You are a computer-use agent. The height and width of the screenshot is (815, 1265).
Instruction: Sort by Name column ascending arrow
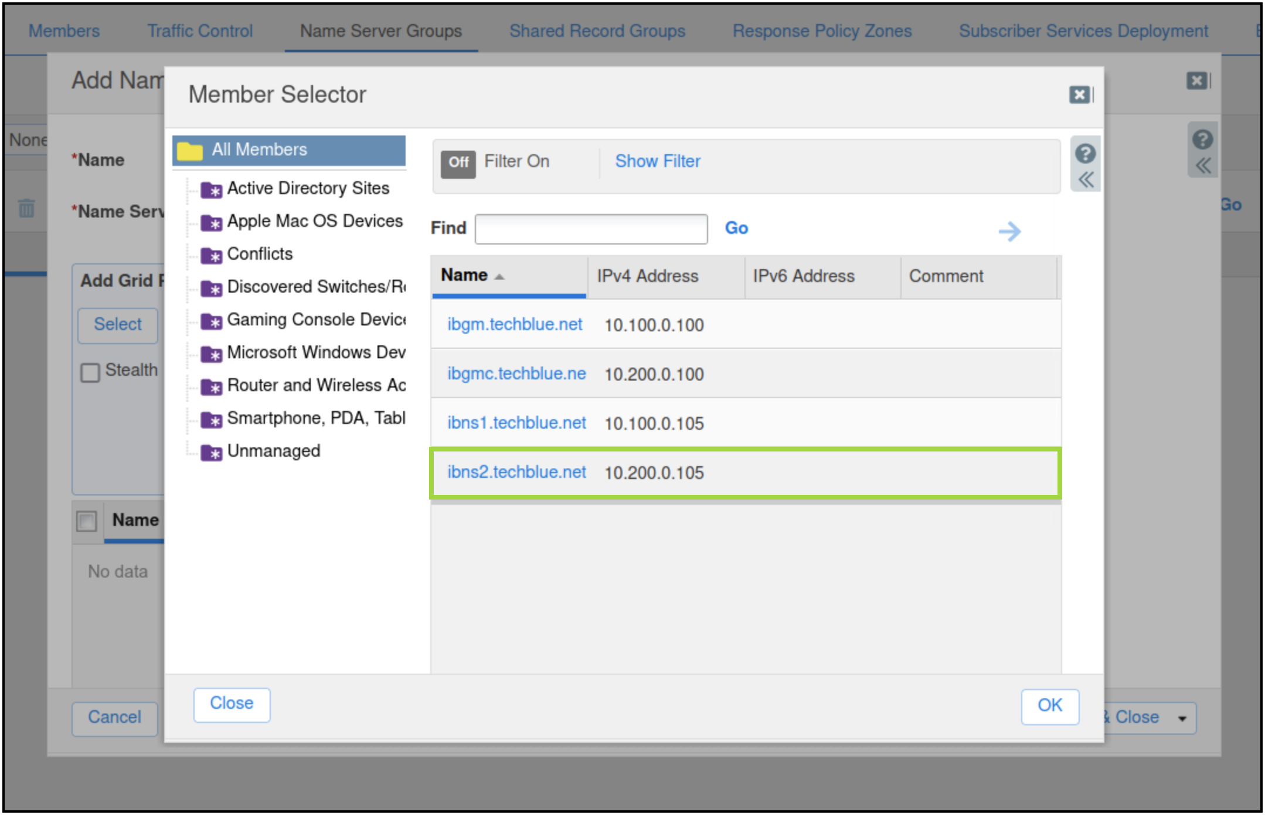pyautogui.click(x=499, y=277)
